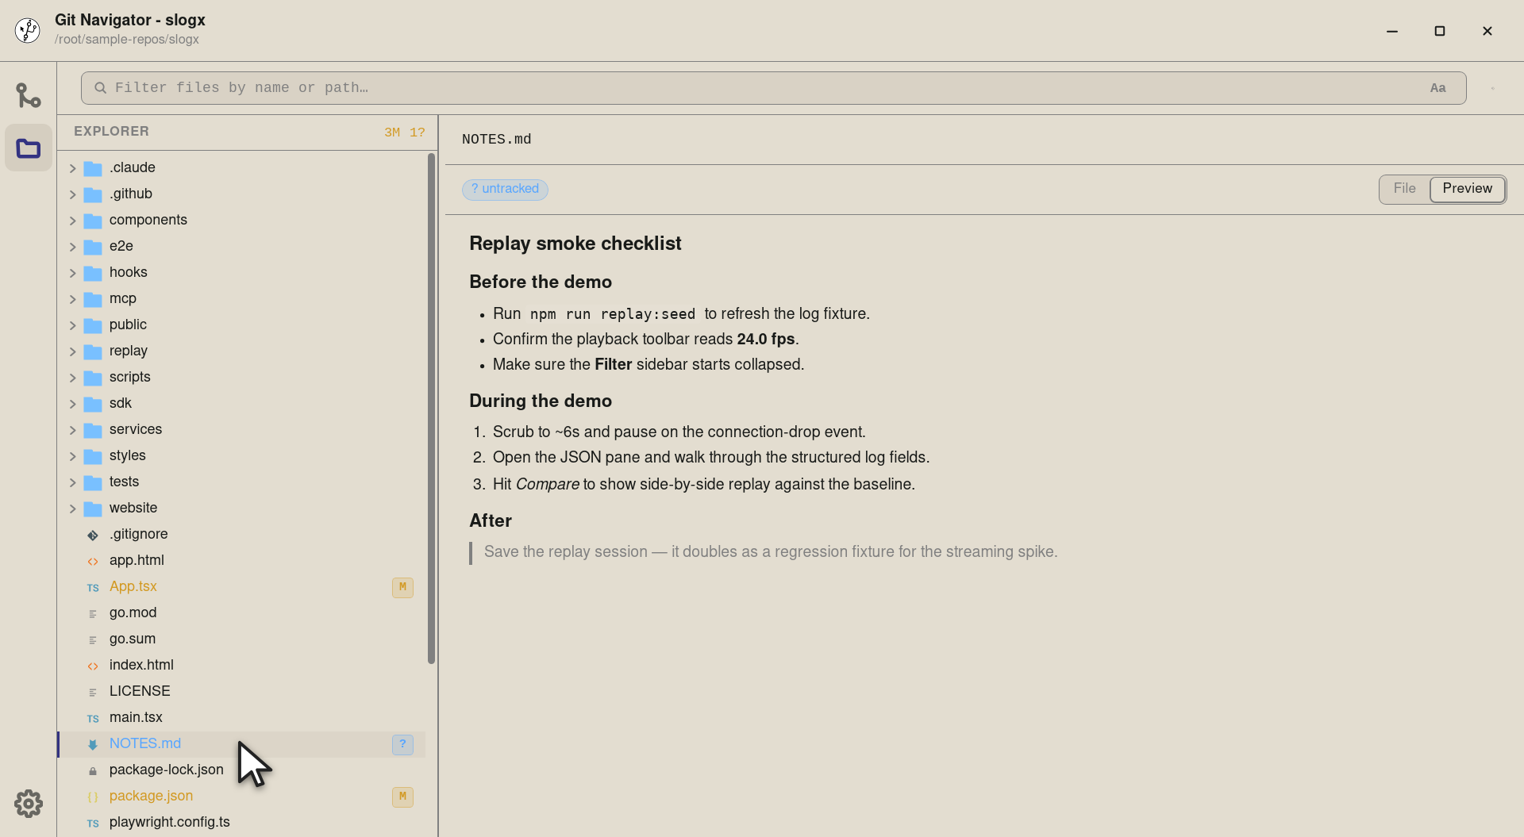Screen dimensions: 1524x837
Task: Click the .gitignore git file icon
Action: coord(93,535)
